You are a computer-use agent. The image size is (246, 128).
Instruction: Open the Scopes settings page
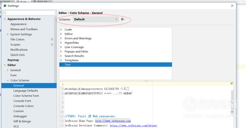(x=15, y=45)
